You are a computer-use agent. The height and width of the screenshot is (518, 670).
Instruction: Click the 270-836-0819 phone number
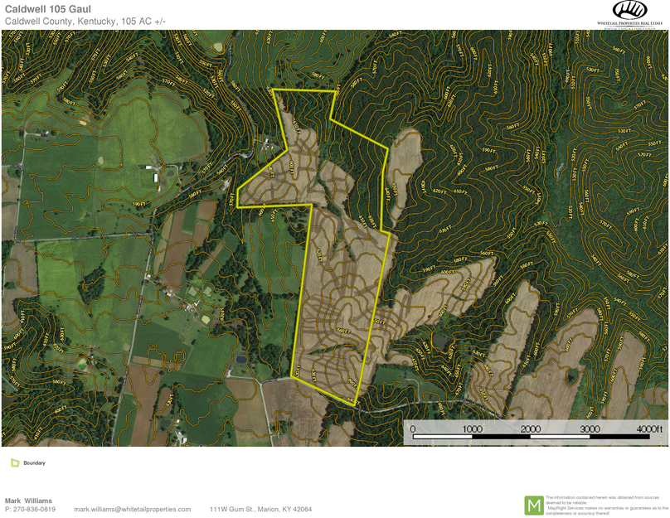pos(34,510)
